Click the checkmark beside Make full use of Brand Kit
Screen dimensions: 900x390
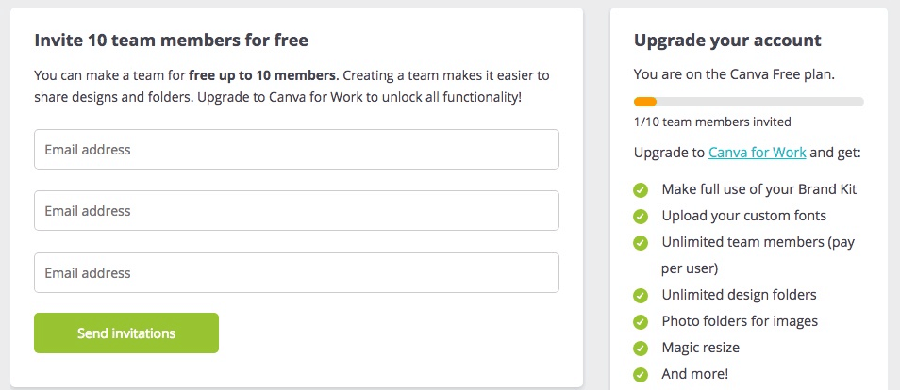[641, 190]
